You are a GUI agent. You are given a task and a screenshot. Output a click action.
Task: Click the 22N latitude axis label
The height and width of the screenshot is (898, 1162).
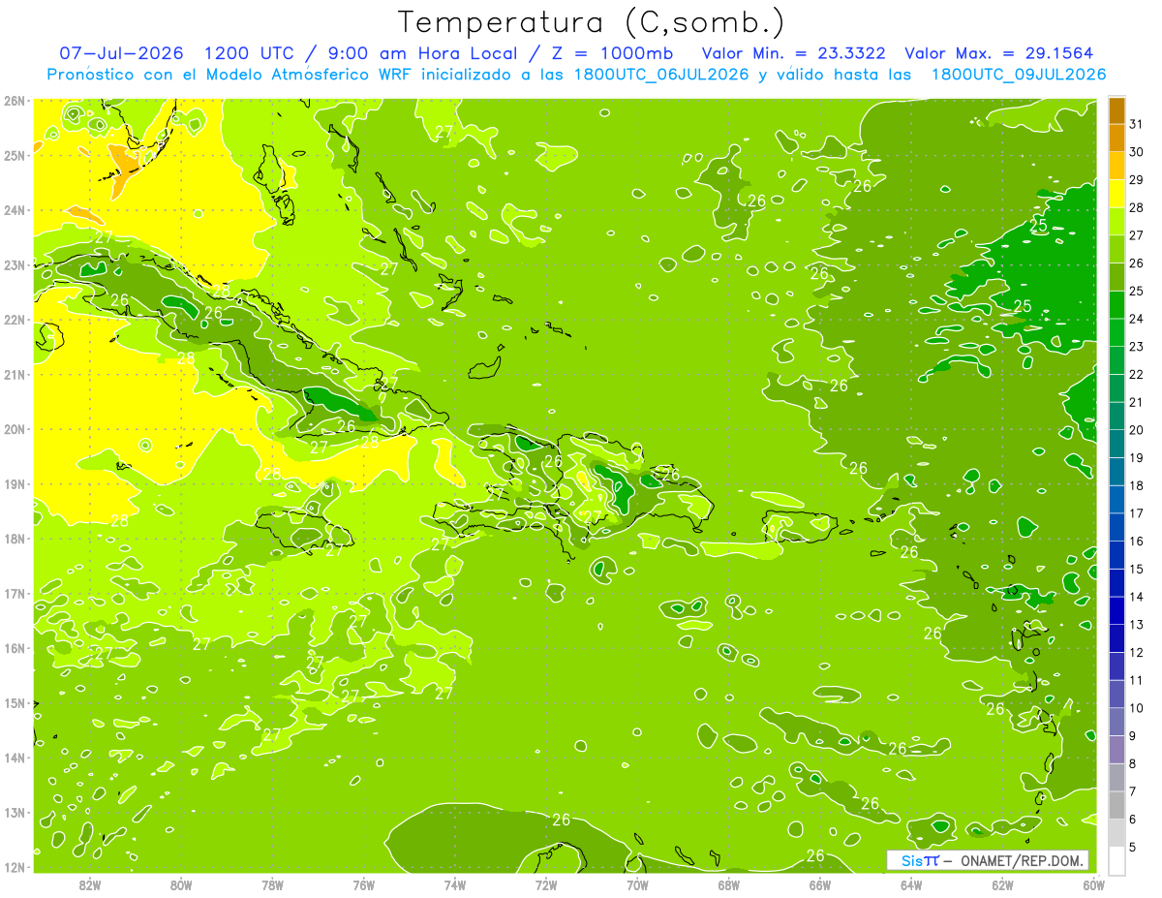(15, 320)
